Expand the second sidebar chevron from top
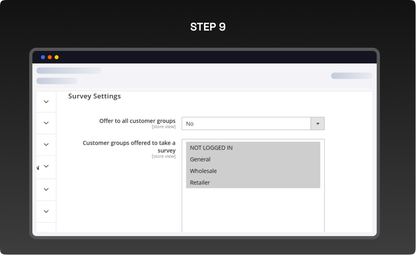416x255 pixels. (46, 123)
